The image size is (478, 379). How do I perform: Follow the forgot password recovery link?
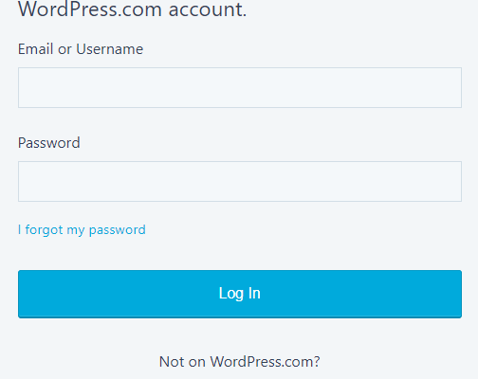pos(82,230)
